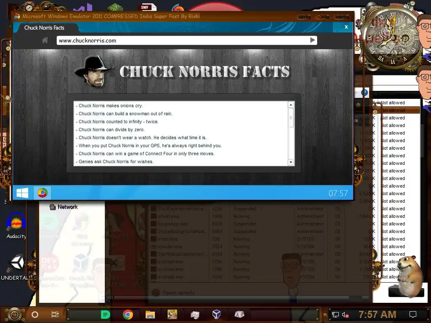Click the facts list scroll-down arrow

point(291,162)
